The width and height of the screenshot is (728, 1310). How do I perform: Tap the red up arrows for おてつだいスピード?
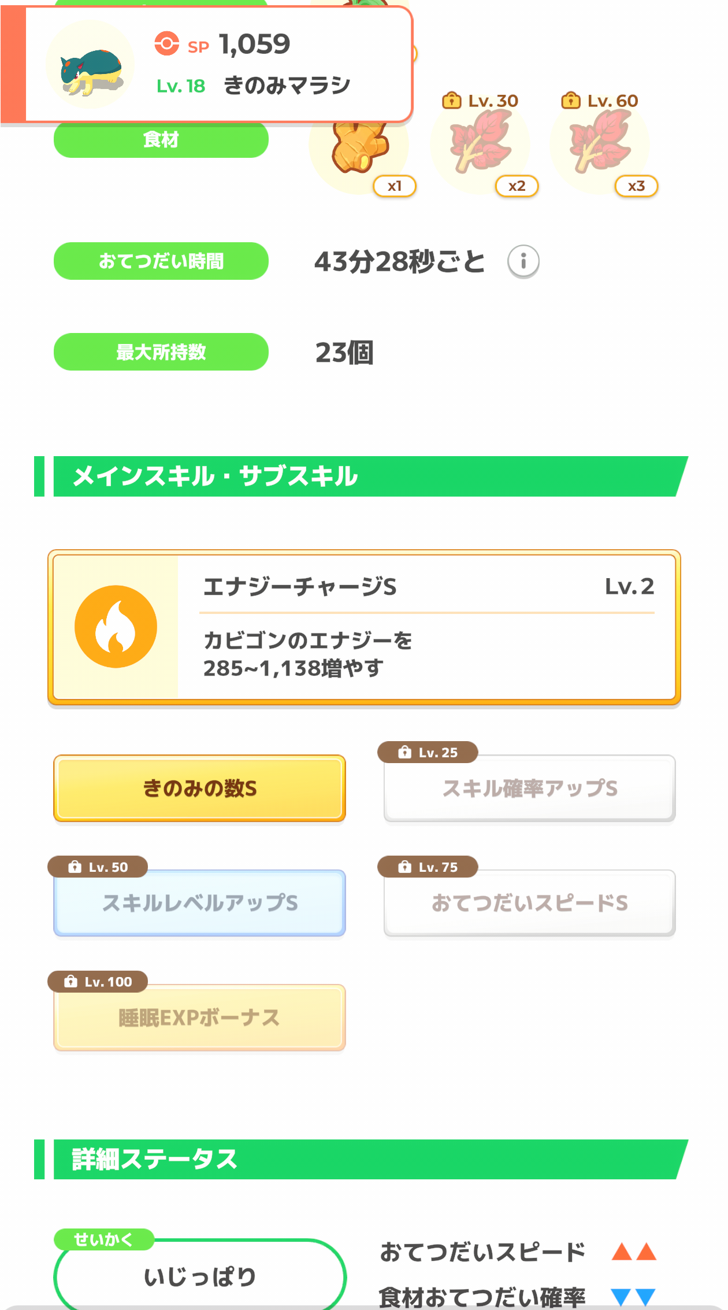pyautogui.click(x=634, y=1252)
